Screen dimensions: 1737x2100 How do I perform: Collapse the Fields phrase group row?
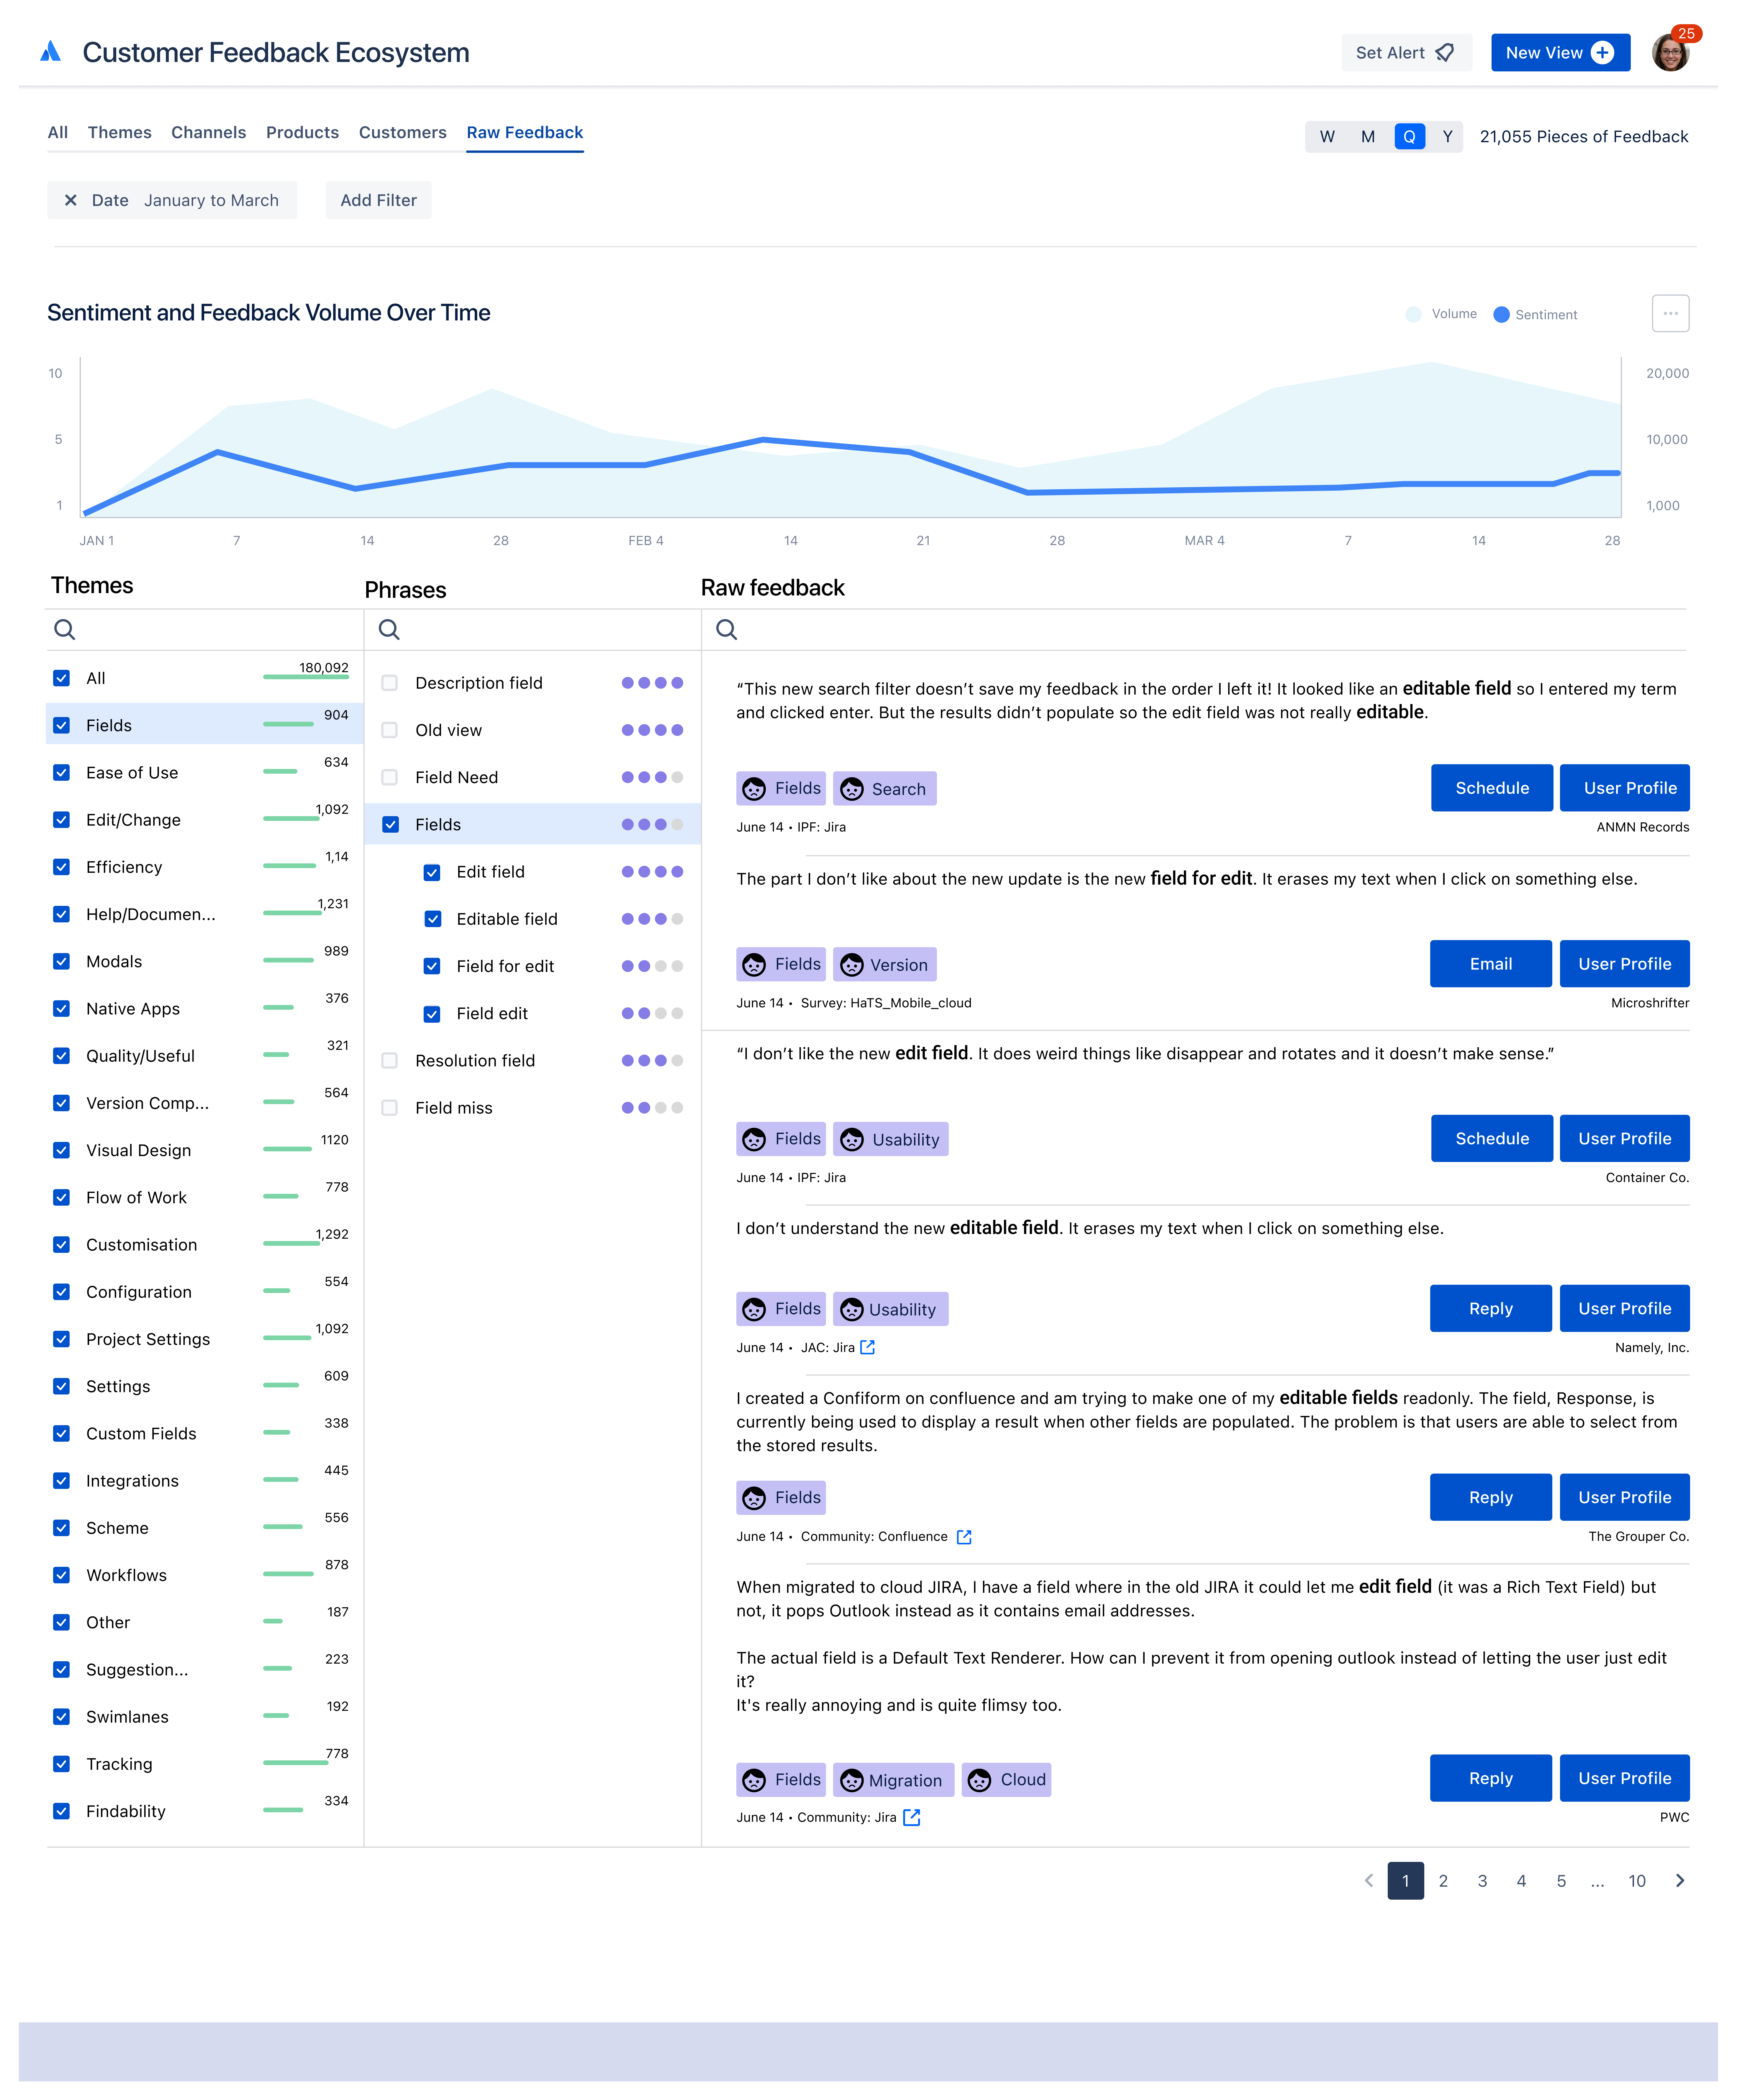coord(438,824)
